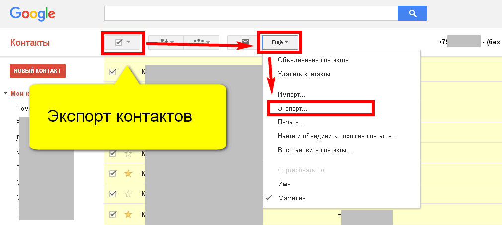Choose Экспорт... from the menu
This screenshot has height=225, width=502.
292,107
